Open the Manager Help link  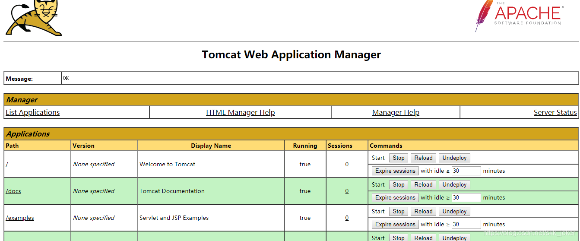396,112
